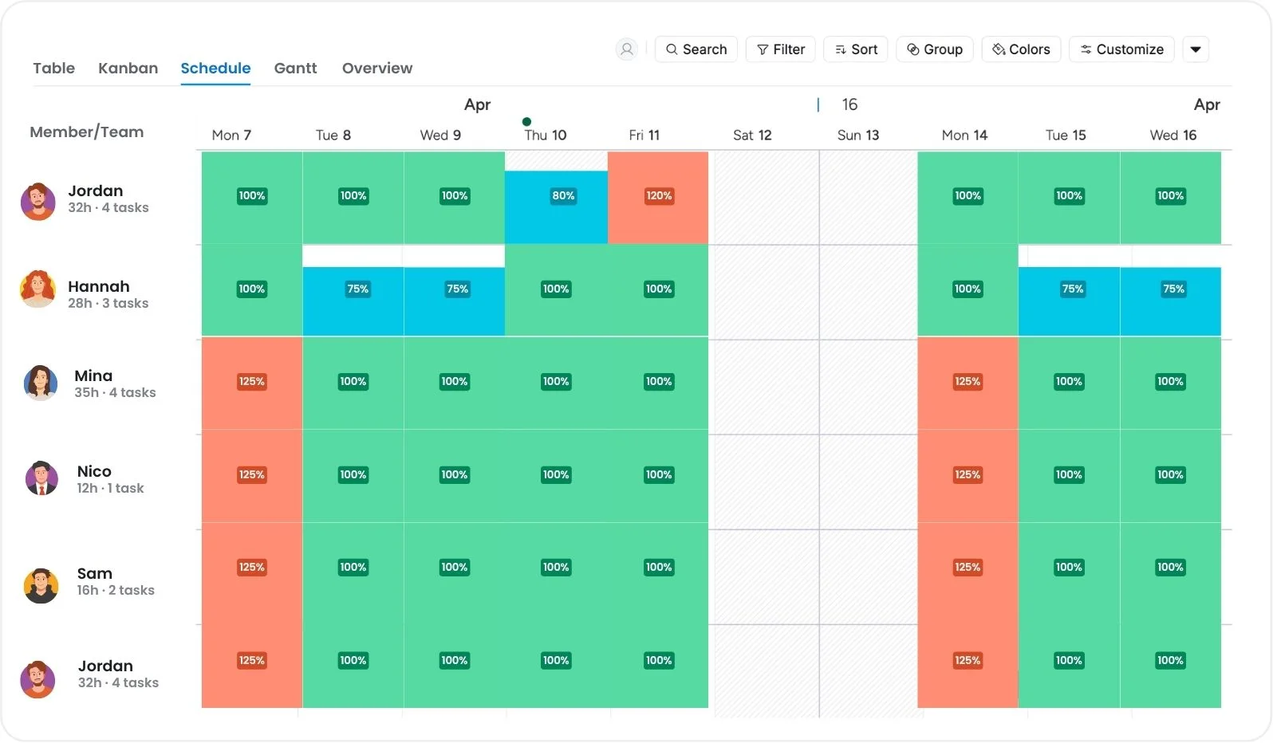Select the Mon 14 date header
Screen dimensions: 1273x743
coord(964,136)
